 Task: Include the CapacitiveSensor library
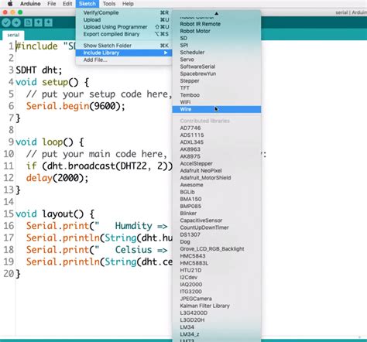217,221
